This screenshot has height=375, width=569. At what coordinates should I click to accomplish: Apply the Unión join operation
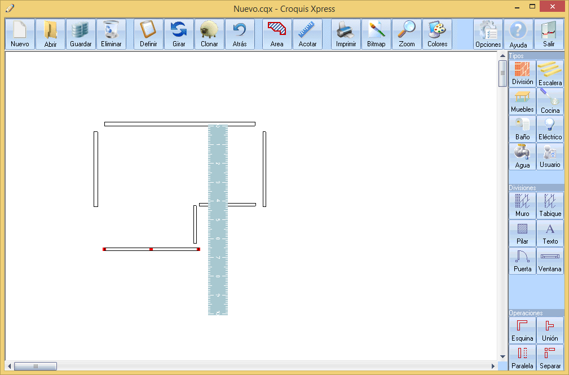coord(550,330)
